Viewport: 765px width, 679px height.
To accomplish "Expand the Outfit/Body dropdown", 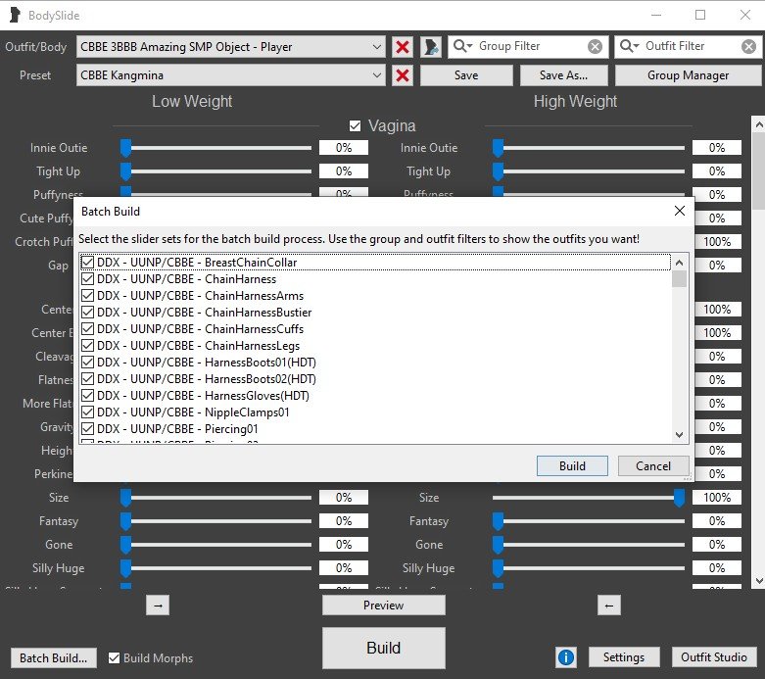I will point(378,47).
